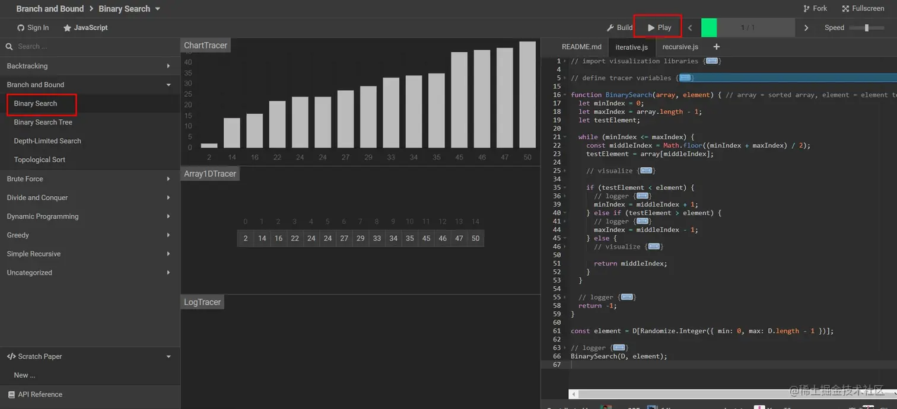Click the Build wrench button
The image size is (897, 409).
point(619,28)
